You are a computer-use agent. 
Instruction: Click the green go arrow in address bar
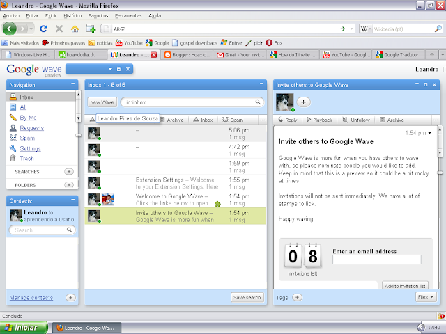pos(343,29)
